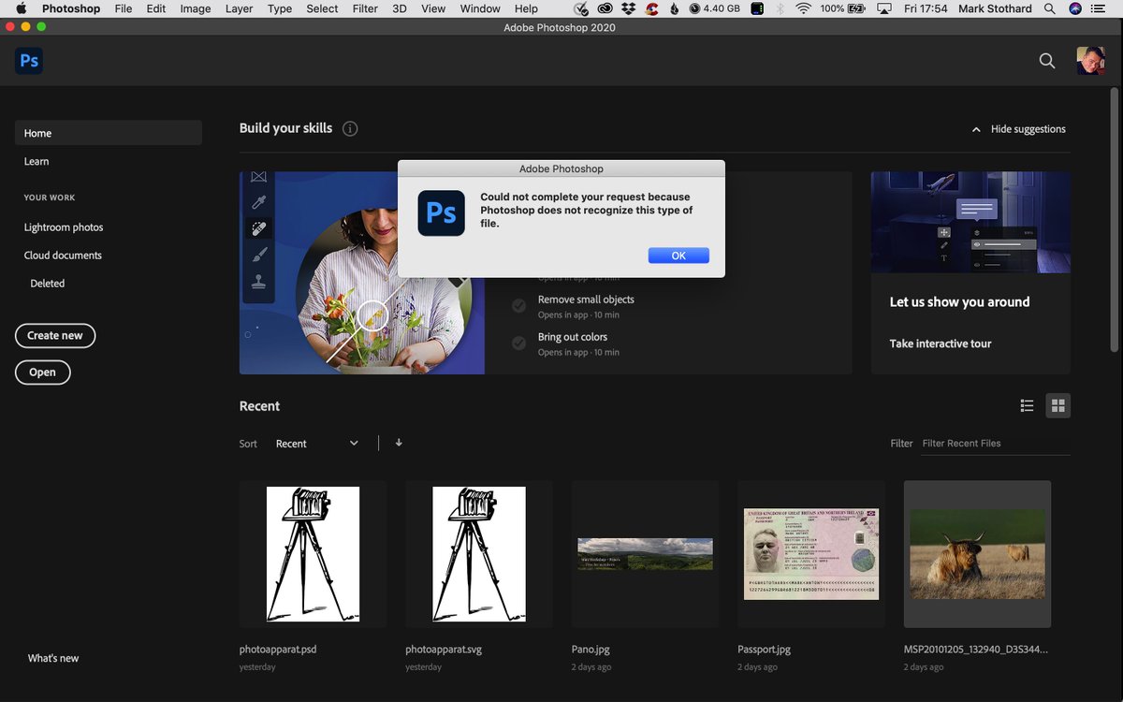Open the Filter menu
Screen dimensions: 1123x702
click(x=365, y=8)
